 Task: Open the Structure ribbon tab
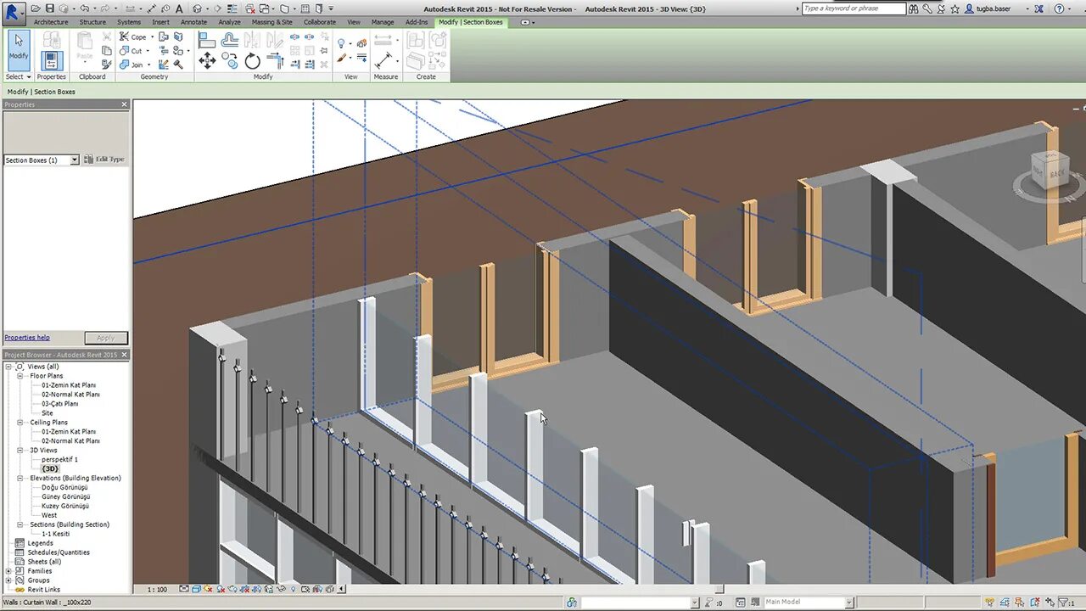pos(92,22)
